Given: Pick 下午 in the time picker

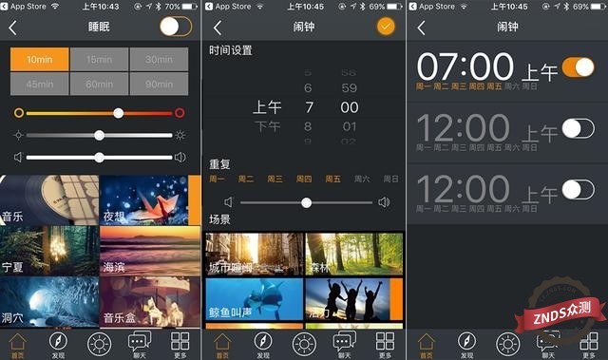Looking at the screenshot, I should (x=268, y=126).
